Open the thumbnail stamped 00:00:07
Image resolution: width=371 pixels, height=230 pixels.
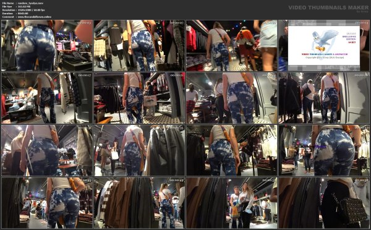click(x=139, y=45)
